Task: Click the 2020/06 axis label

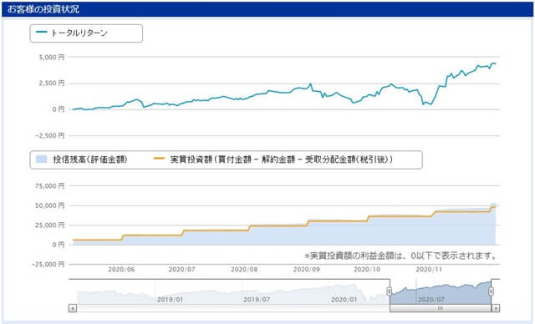Action: [x=121, y=270]
